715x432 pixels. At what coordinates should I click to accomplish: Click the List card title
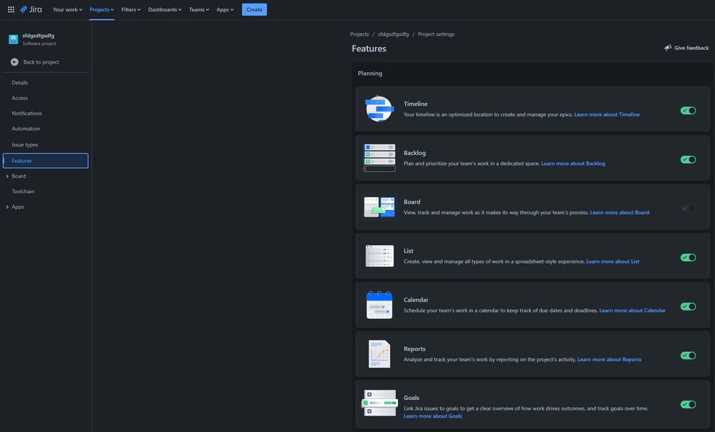coord(409,250)
